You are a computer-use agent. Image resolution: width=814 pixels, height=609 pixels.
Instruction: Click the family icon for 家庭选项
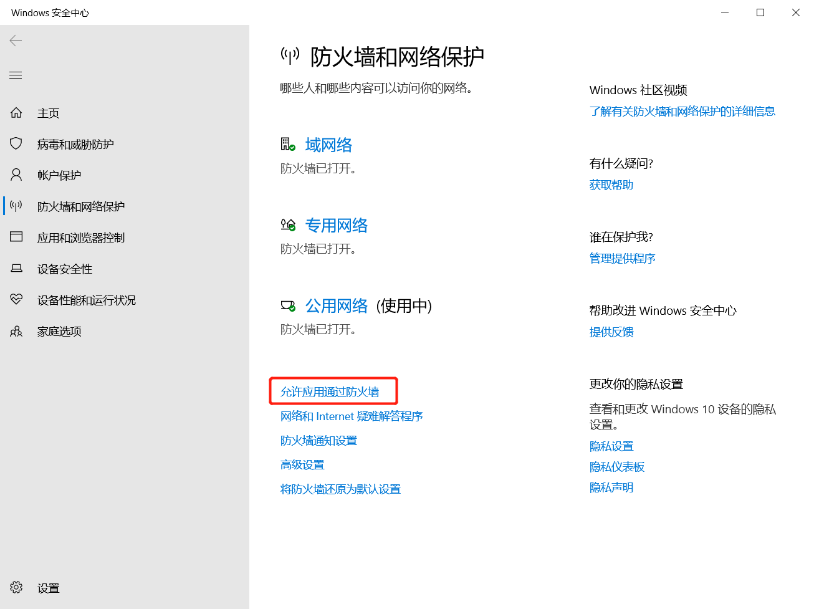pos(16,331)
